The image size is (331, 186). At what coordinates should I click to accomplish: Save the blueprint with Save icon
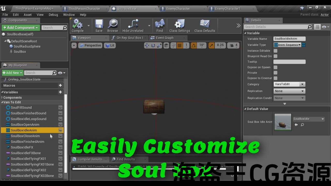click(99, 25)
